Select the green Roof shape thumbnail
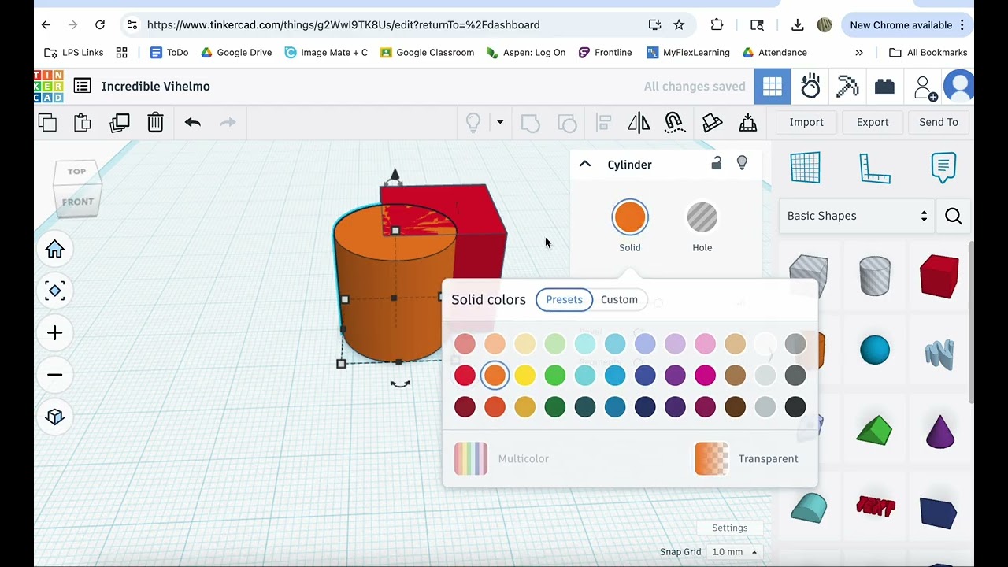This screenshot has width=1008, height=567. [874, 431]
